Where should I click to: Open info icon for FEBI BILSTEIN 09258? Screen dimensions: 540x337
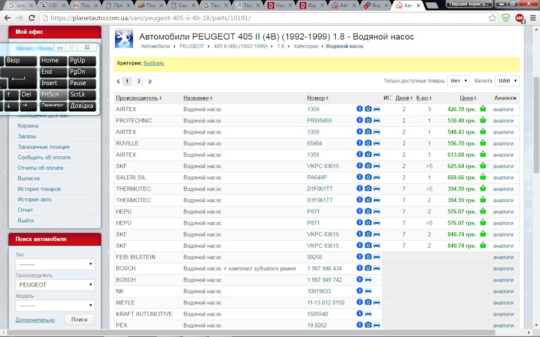[x=359, y=257]
